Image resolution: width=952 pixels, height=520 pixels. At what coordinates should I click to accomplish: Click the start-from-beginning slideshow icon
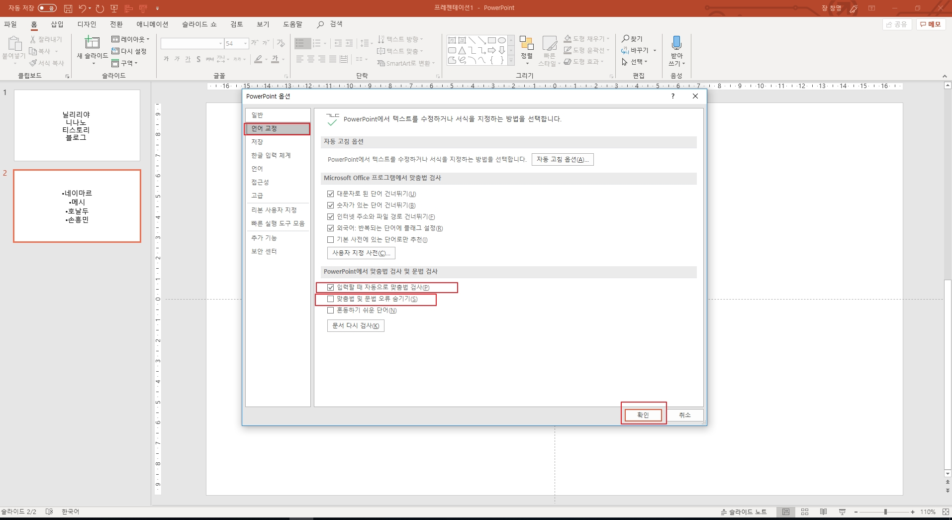coord(114,8)
